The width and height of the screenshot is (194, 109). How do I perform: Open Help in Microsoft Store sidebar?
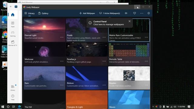click(x=13, y=97)
